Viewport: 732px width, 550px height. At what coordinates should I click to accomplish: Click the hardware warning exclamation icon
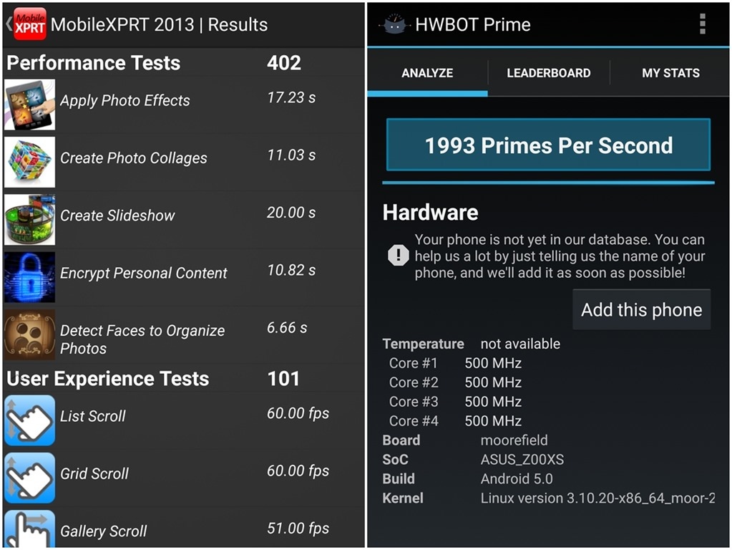point(398,256)
